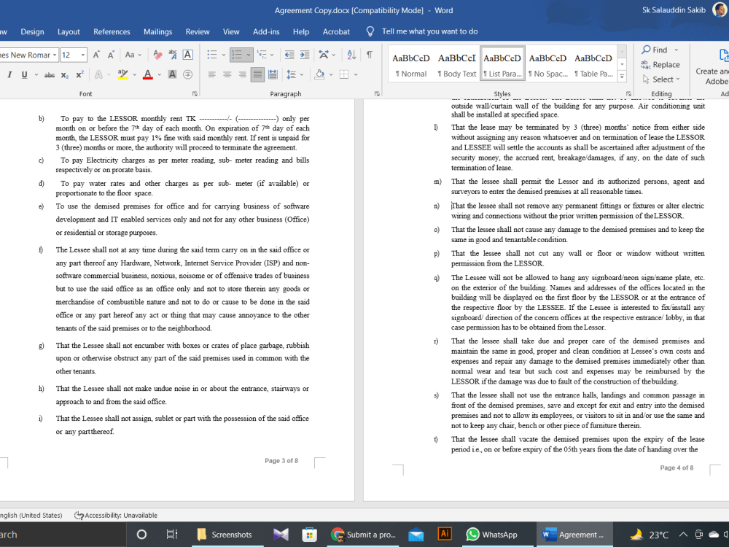
Task: Open the font name dropdown
Action: click(x=55, y=55)
